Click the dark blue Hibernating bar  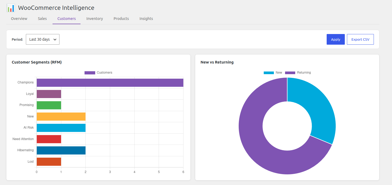pos(61,150)
